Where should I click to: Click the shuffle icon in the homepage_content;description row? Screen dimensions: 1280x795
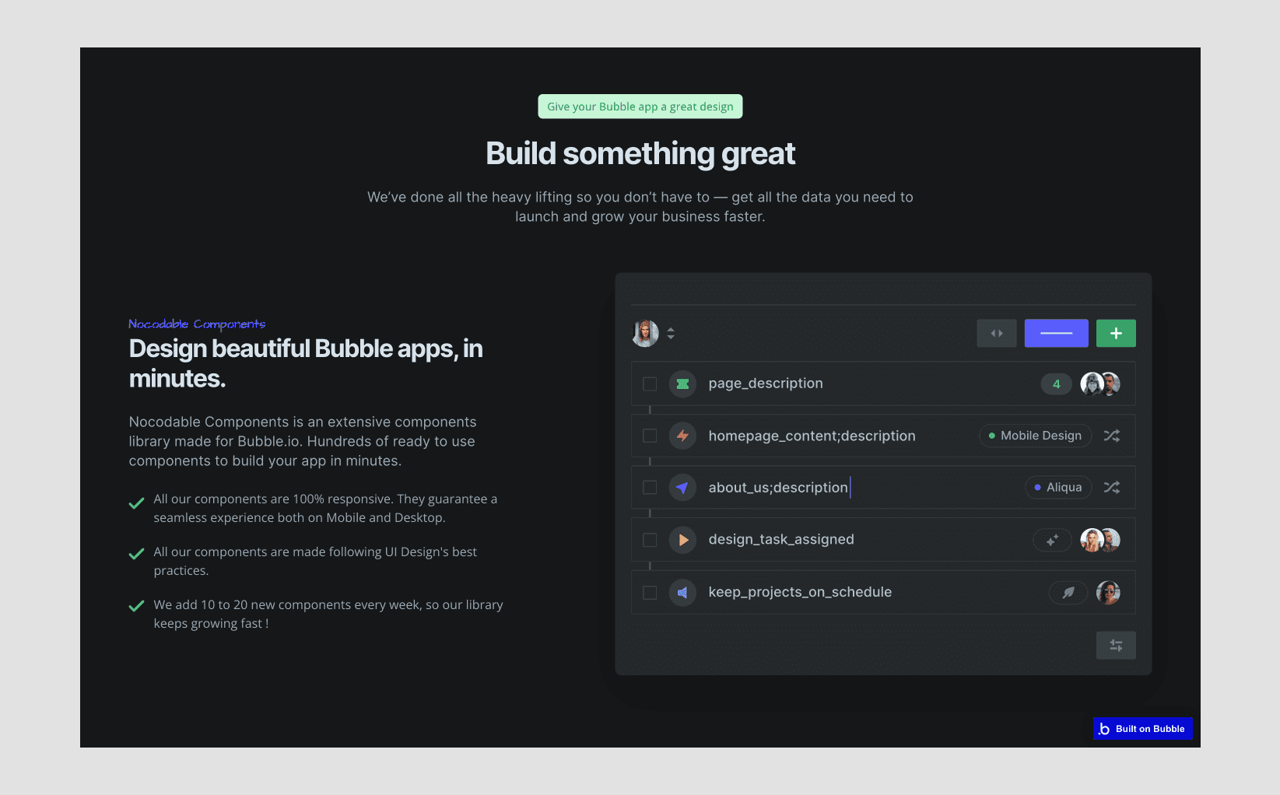(1112, 436)
